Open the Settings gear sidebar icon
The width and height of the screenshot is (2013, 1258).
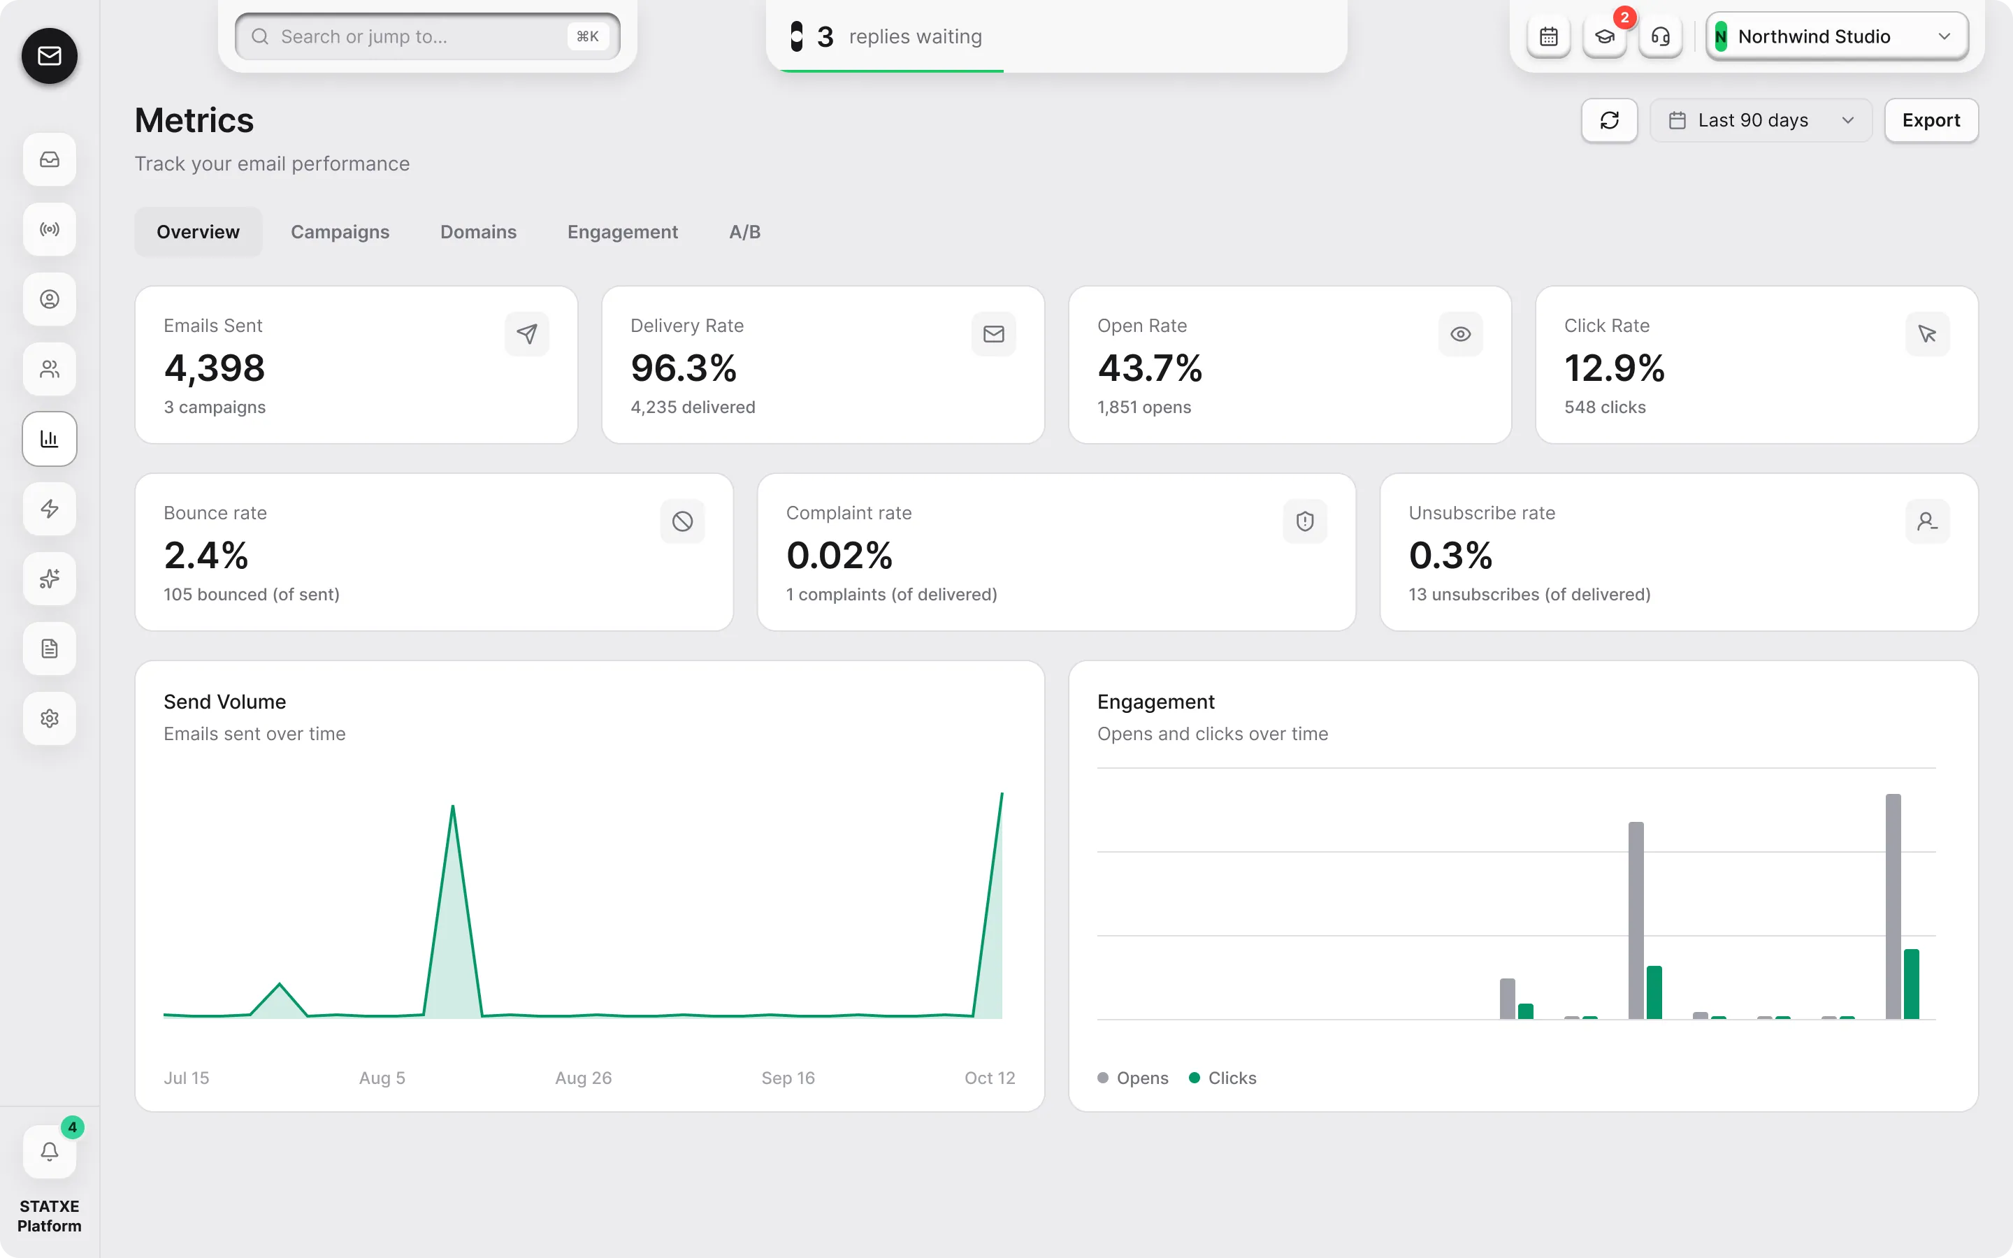(49, 718)
